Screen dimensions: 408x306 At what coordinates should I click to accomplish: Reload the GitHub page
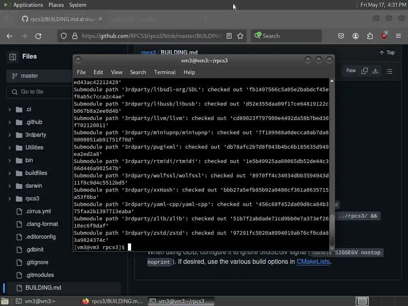coord(38,36)
